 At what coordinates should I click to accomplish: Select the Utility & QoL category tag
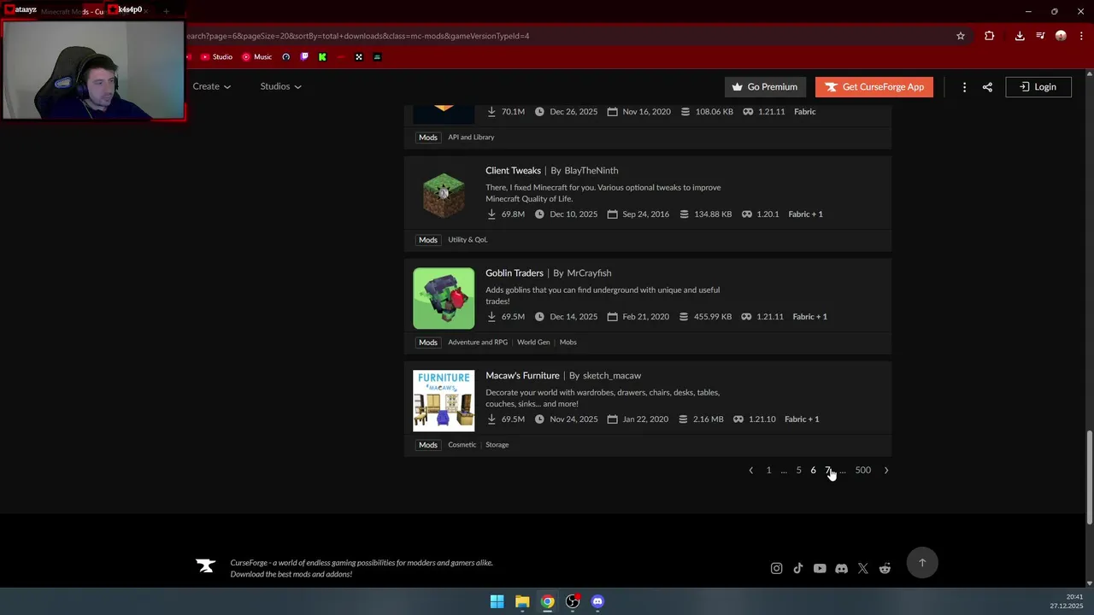point(468,240)
